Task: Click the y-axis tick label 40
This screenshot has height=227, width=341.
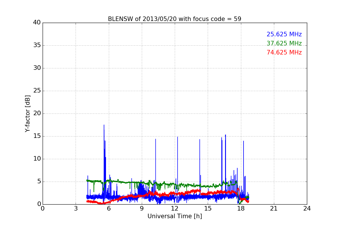Action: tap(37, 23)
